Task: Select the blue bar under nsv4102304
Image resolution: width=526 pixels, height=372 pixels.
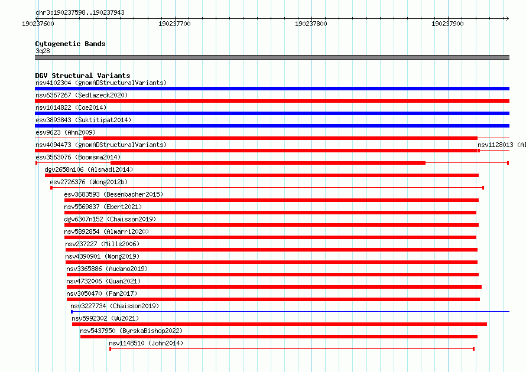Action: (x=272, y=89)
